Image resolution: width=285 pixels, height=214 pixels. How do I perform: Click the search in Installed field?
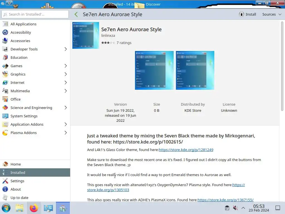35,14
